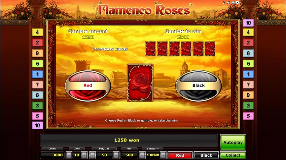
Task: Decrease the number of Lines
Action: click(69, 155)
